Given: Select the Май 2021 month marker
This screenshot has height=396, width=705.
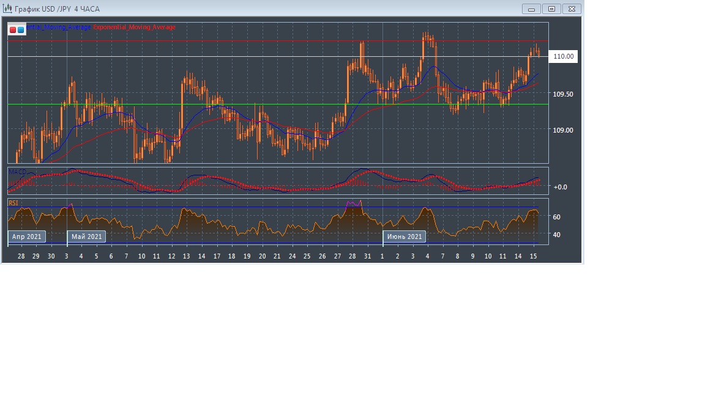Looking at the screenshot, I should [x=87, y=237].
